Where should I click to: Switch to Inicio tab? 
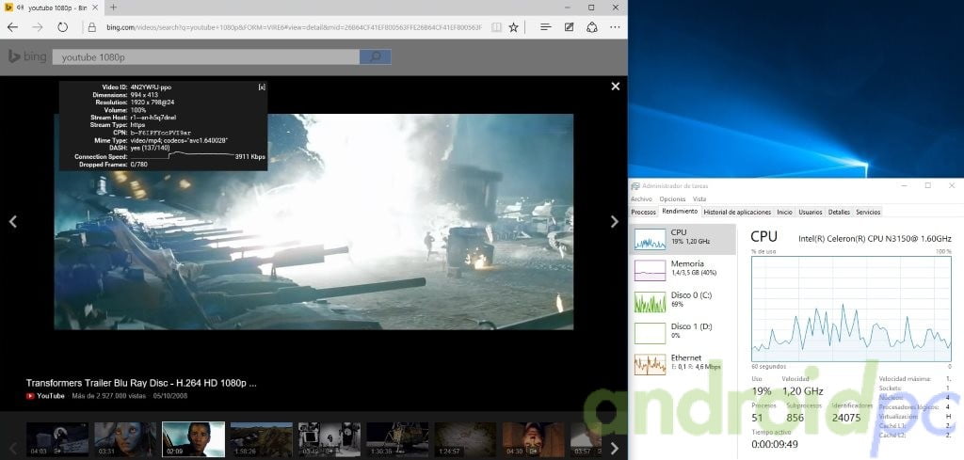[784, 212]
